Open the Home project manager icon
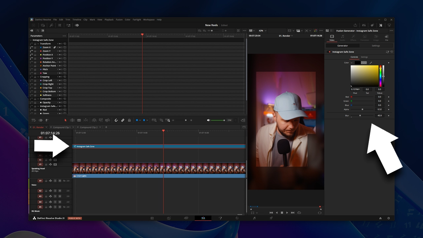 (x=380, y=218)
